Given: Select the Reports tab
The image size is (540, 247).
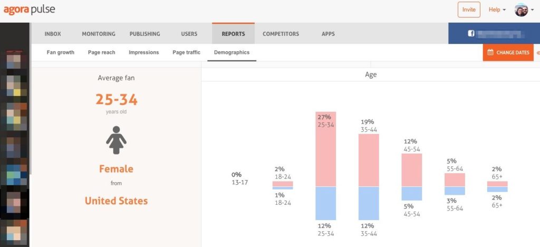Looking at the screenshot, I should point(233,33).
